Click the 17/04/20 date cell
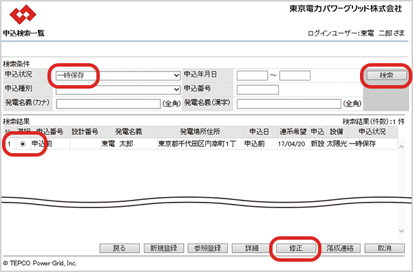 point(293,144)
